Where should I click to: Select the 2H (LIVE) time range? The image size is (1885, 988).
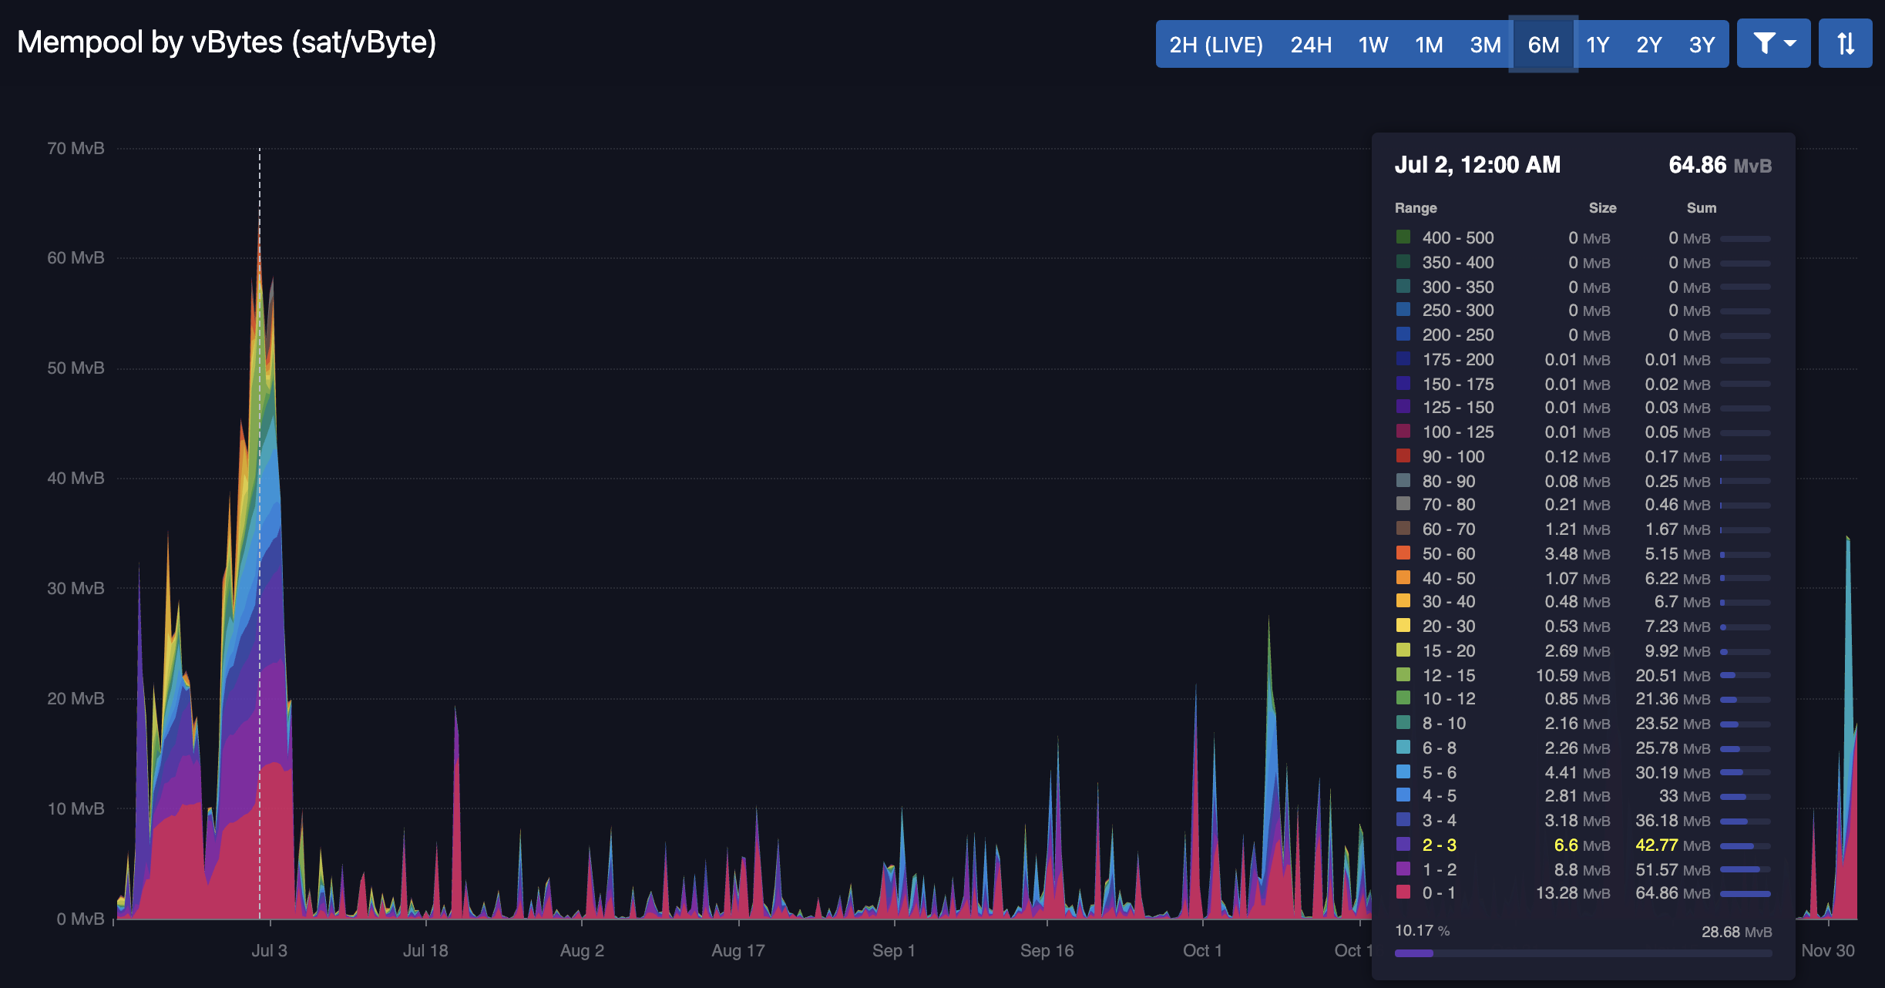coord(1216,45)
